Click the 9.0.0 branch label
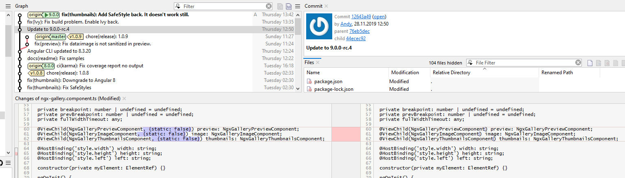Viewport: 625px width, 178px height. point(52,15)
